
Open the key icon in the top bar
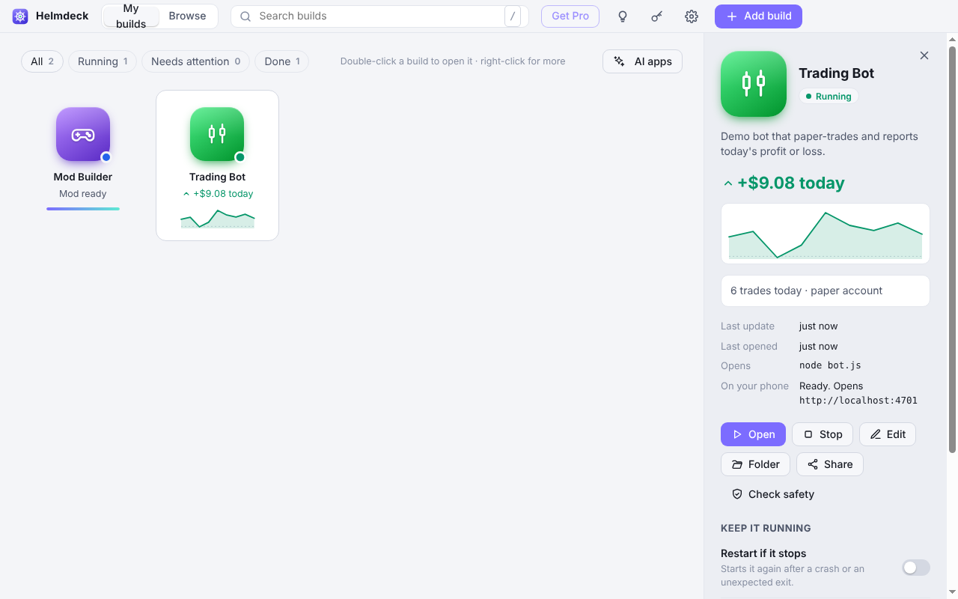pyautogui.click(x=656, y=16)
